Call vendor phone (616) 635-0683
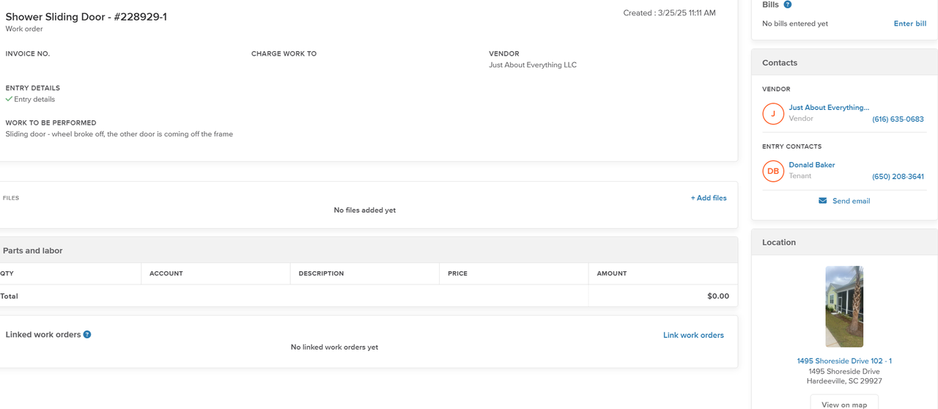This screenshot has height=409, width=938. coord(898,119)
